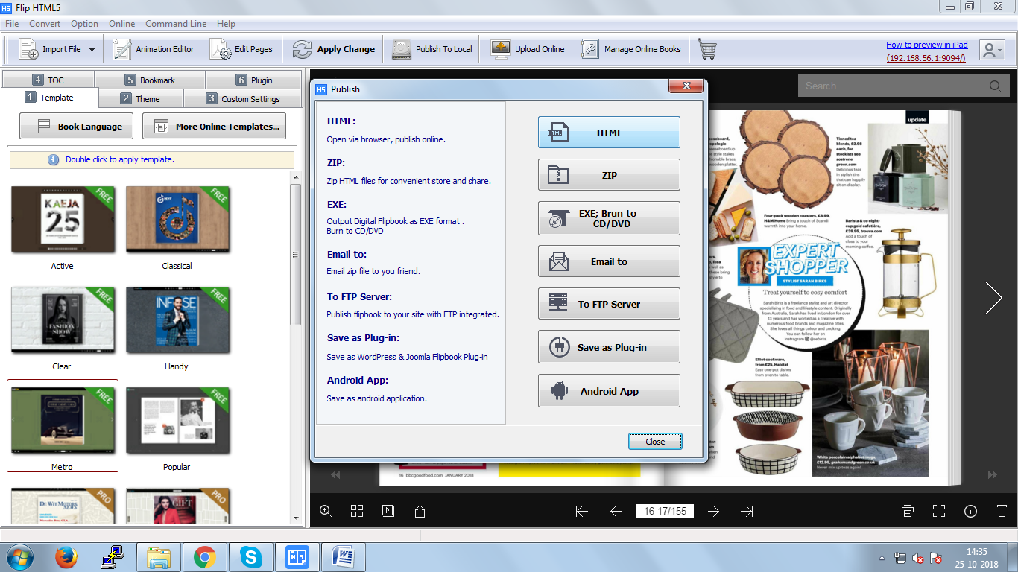Open the thumbnails grid view icon
This screenshot has width=1018, height=572.
click(357, 511)
